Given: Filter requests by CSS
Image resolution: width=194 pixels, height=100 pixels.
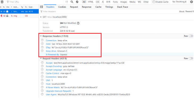Looking at the screenshot, I should [98, 2].
